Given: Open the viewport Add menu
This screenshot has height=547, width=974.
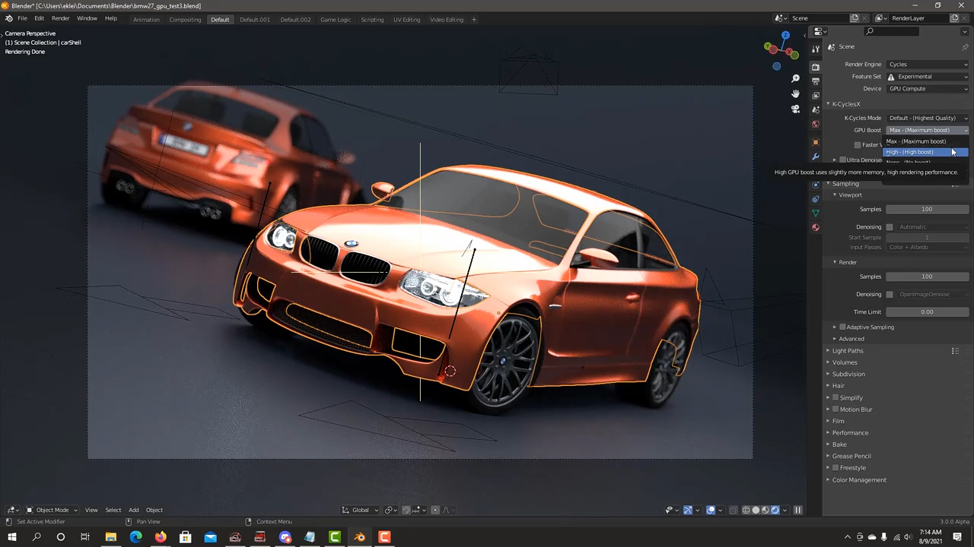Looking at the screenshot, I should tap(133, 510).
